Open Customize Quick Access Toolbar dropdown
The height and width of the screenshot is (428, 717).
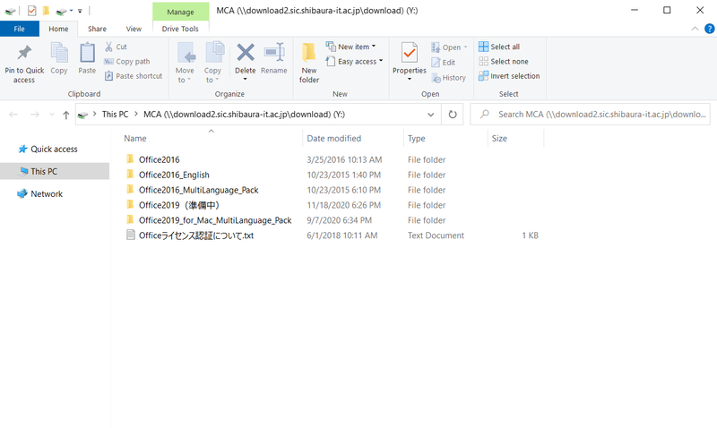pyautogui.click(x=80, y=11)
